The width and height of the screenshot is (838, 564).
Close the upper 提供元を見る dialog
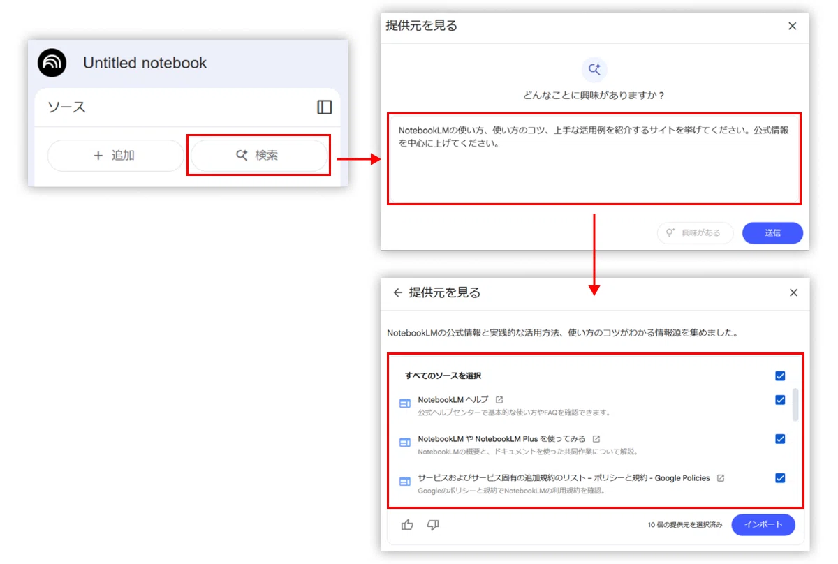pyautogui.click(x=792, y=26)
